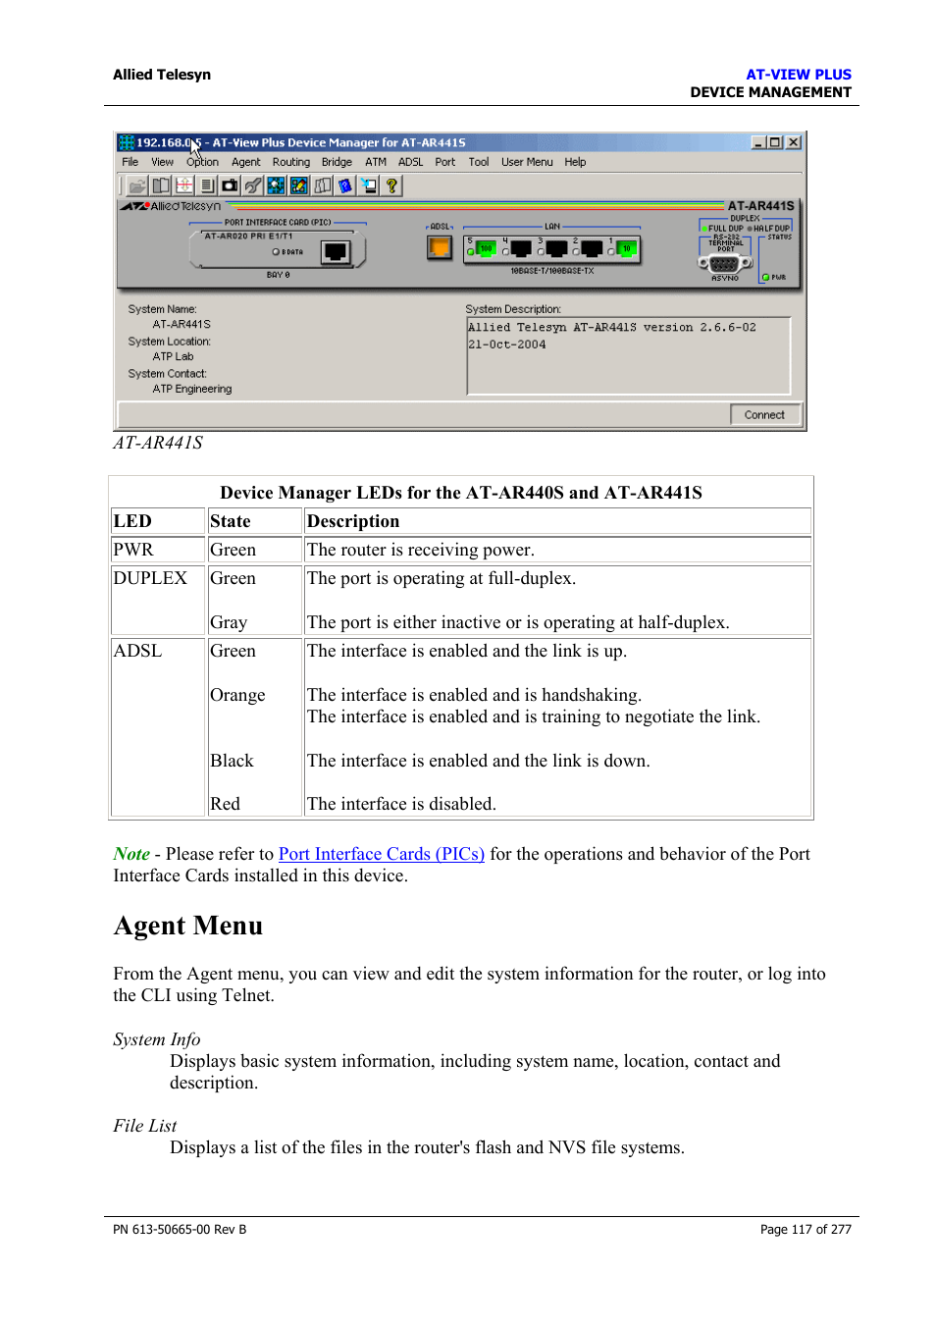The width and height of the screenshot is (936, 1326).
Task: Click the AT-AR441S system name value
Action: [x=182, y=324]
